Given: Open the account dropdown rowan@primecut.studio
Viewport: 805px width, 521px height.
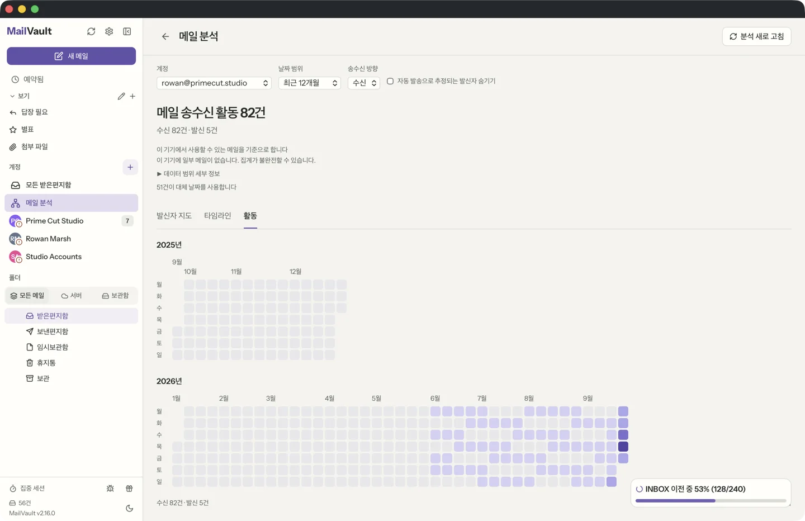Looking at the screenshot, I should click(214, 83).
